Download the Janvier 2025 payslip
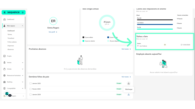The height and width of the screenshot is (109, 195). coord(129,83)
